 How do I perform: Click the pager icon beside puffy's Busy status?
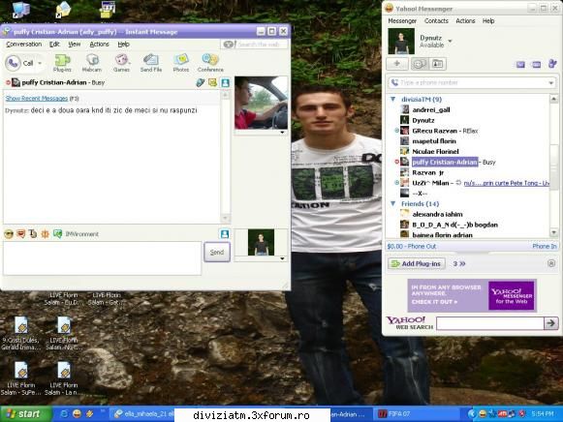point(201,83)
